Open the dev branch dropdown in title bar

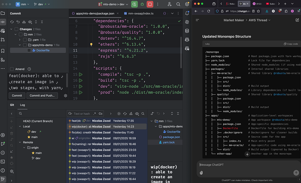pyautogui.click(x=40, y=5)
